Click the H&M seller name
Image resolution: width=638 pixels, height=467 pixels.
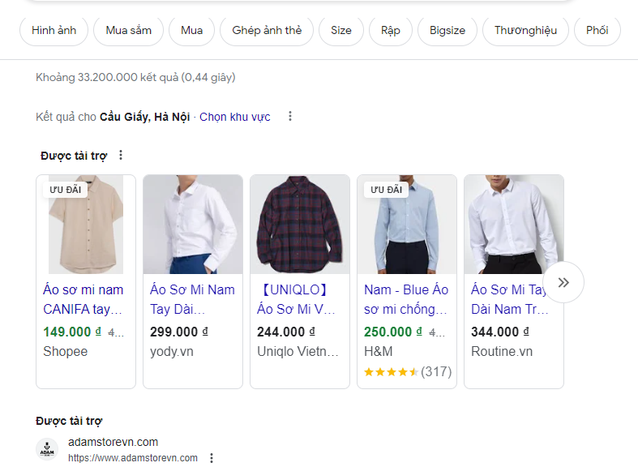(x=379, y=352)
